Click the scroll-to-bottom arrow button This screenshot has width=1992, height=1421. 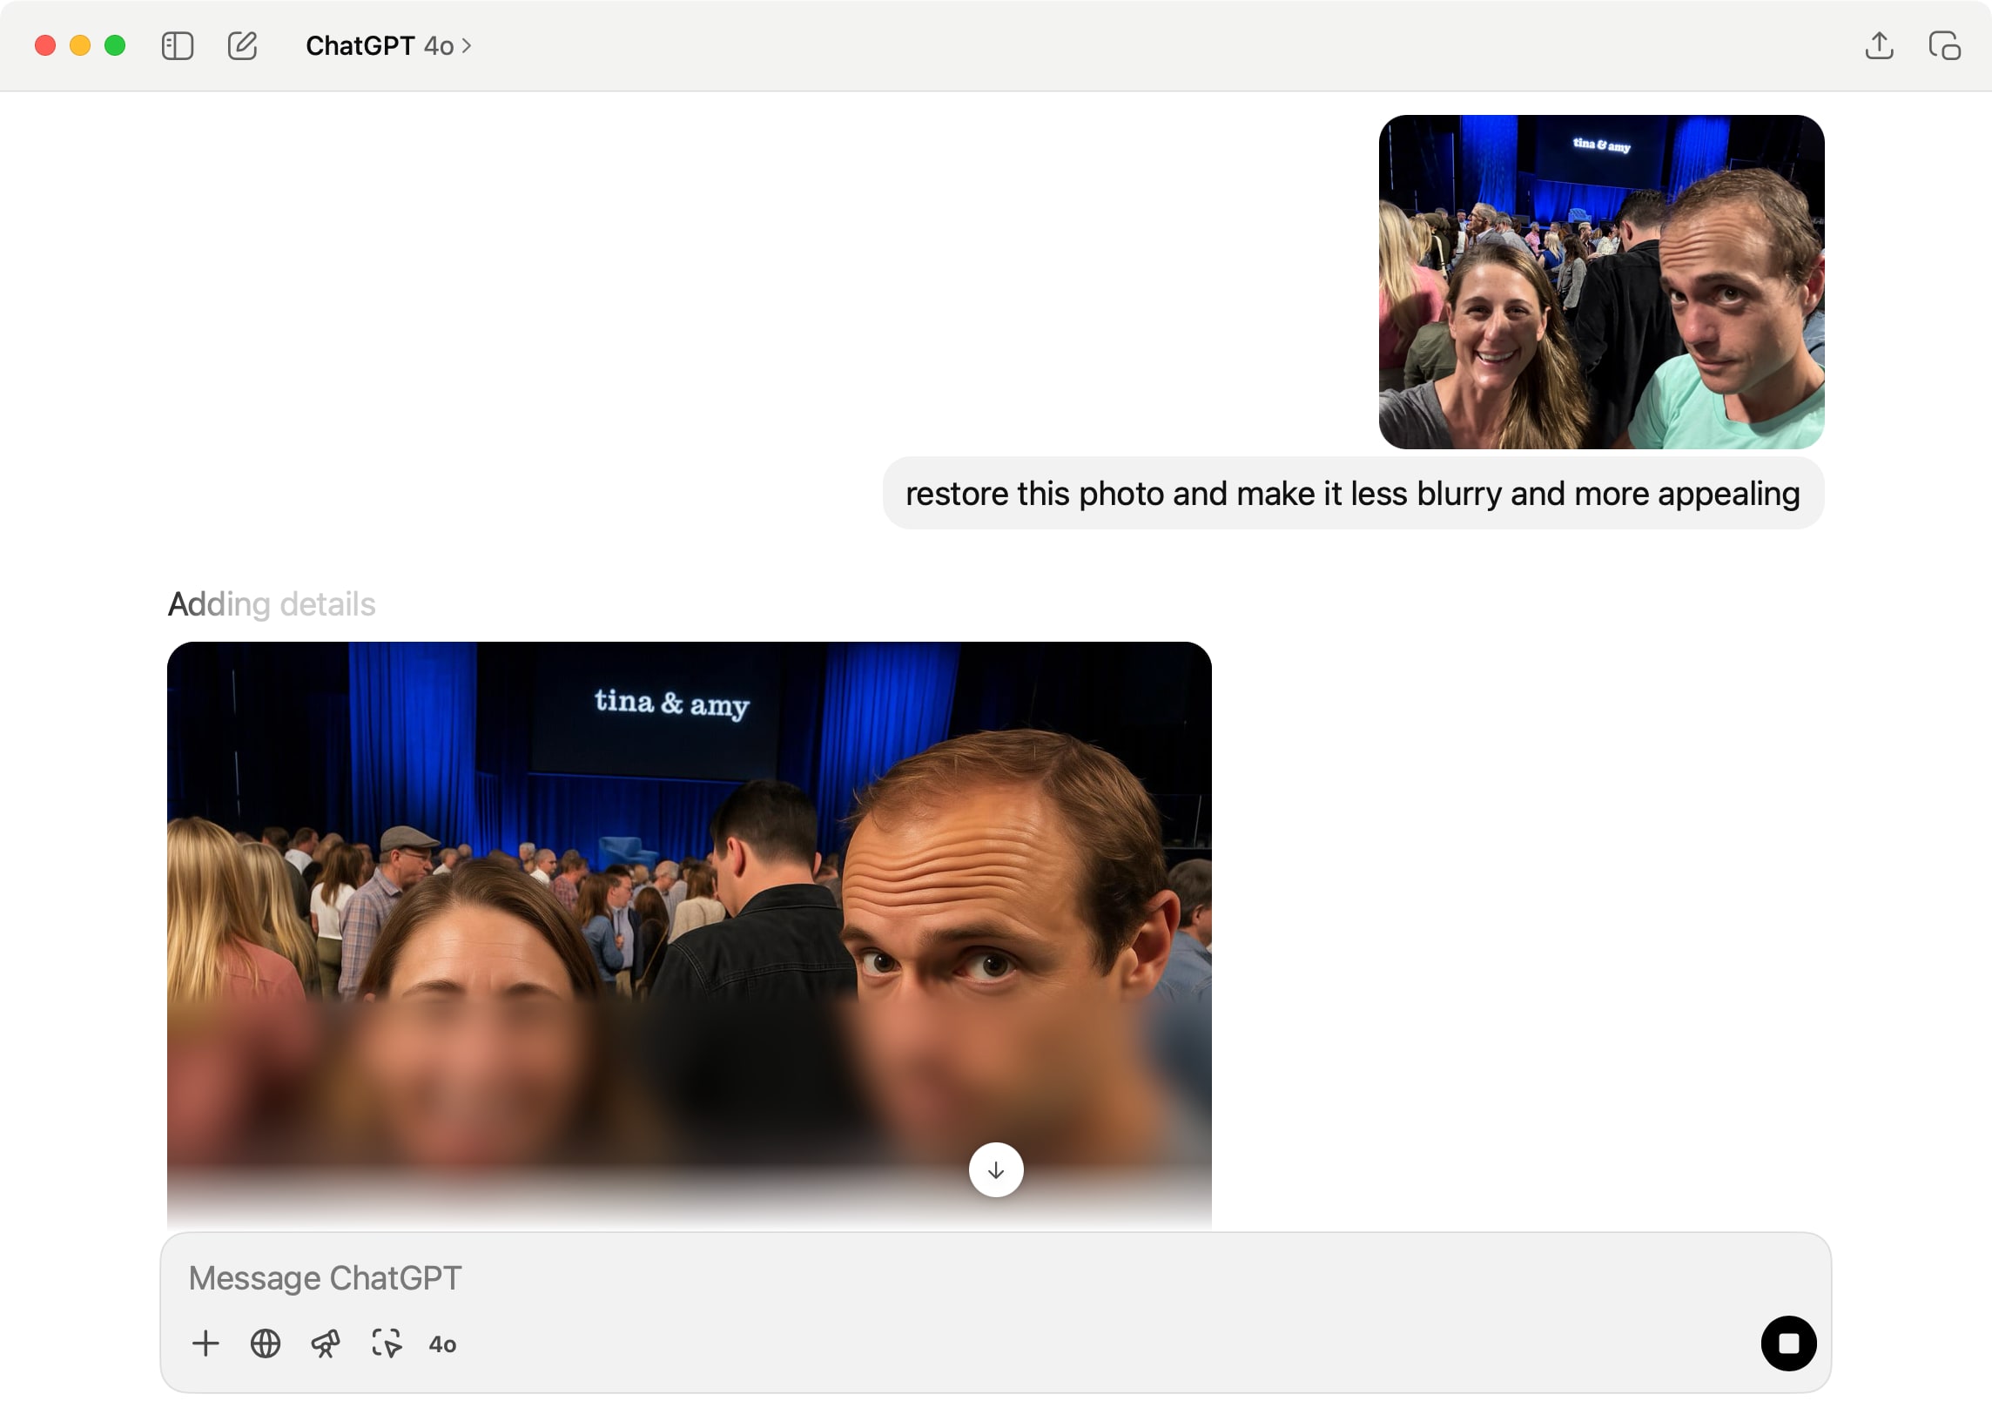click(995, 1170)
